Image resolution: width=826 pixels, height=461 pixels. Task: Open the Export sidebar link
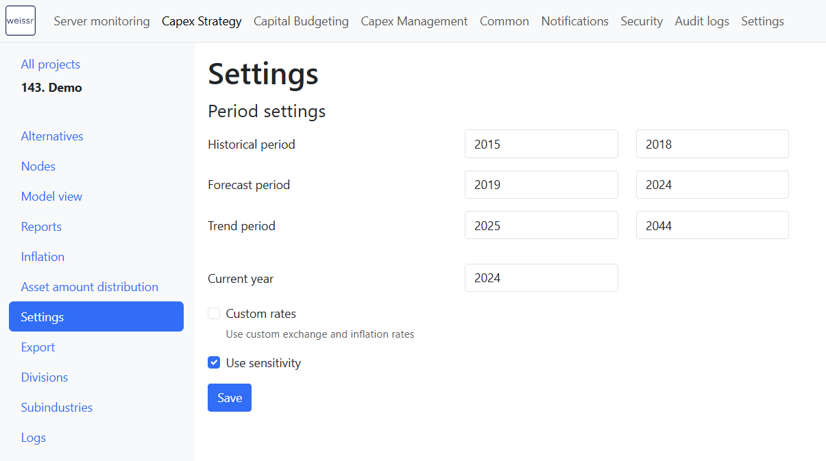(38, 347)
